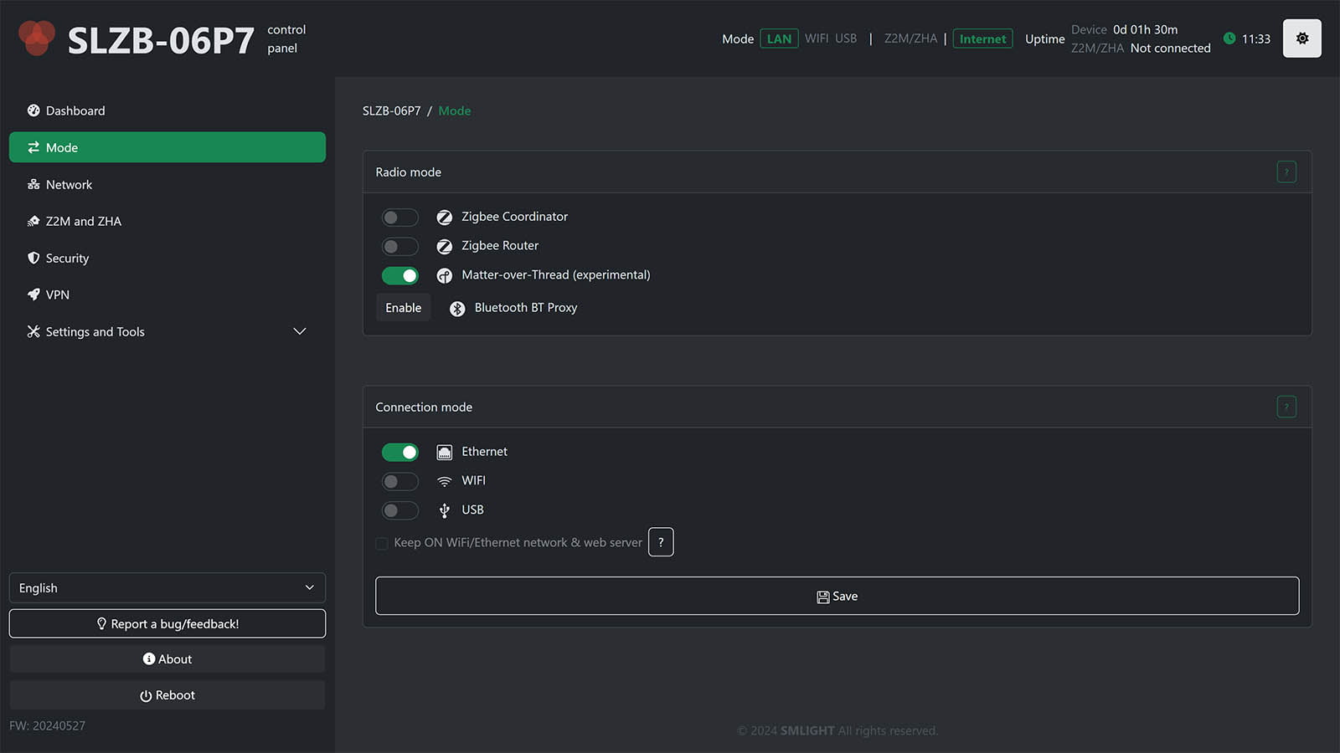The height and width of the screenshot is (753, 1340).
Task: Click Enable for Bluetooth BT Proxy
Action: coord(403,308)
